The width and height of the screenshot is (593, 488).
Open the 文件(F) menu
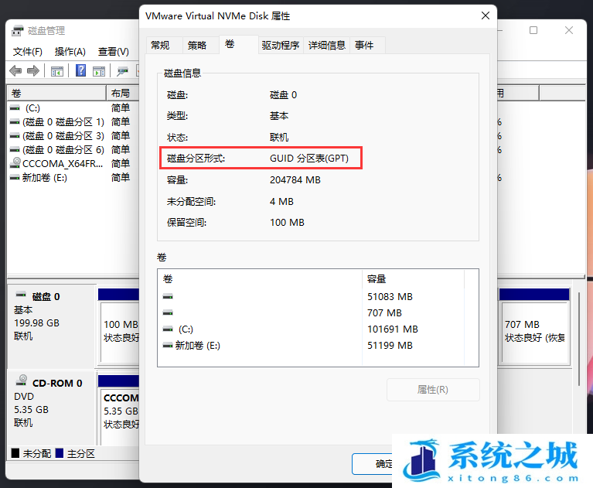point(28,52)
